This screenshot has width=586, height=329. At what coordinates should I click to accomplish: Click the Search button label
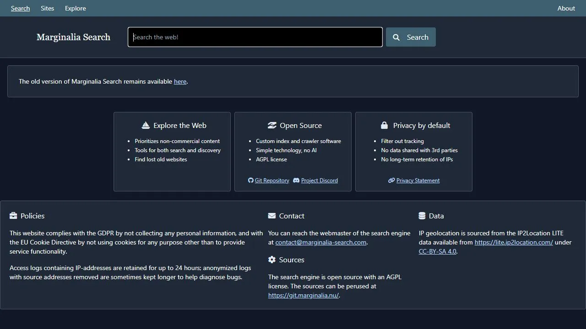(x=418, y=37)
